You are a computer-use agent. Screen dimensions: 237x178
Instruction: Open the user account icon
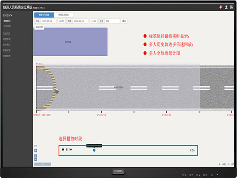[226, 7]
